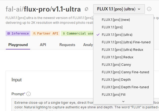Click the Inference badge
The image size is (159, 111).
tap(18, 33)
